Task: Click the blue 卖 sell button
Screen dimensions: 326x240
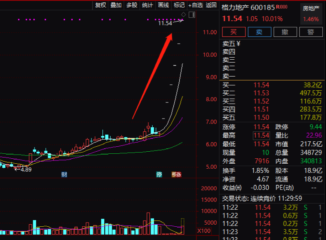Action: click(x=259, y=32)
